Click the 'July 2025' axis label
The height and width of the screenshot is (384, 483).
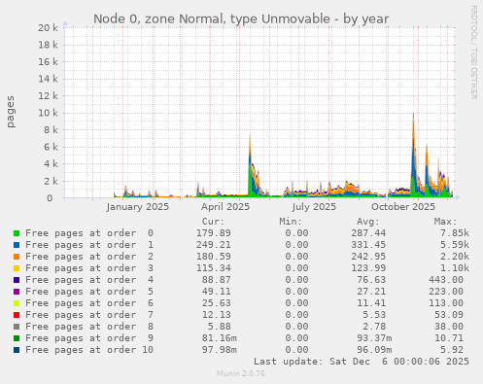(314, 207)
